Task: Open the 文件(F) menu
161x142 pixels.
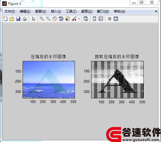Action: [10, 11]
